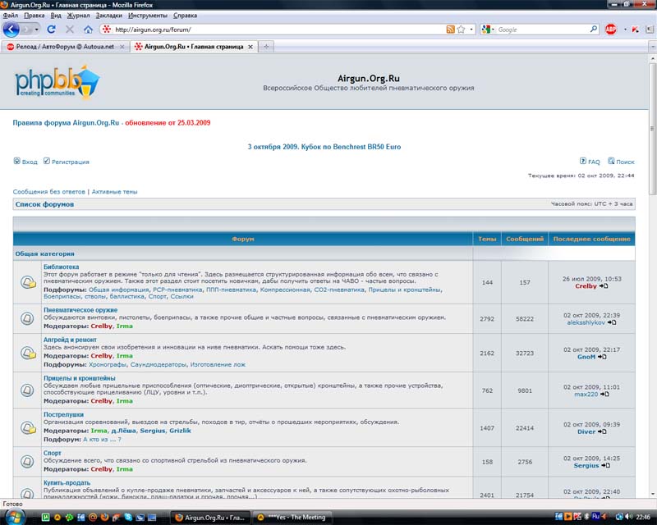This screenshot has height=525, width=657.
Task: Open the Пневматическое оружие forum
Action: 80,310
